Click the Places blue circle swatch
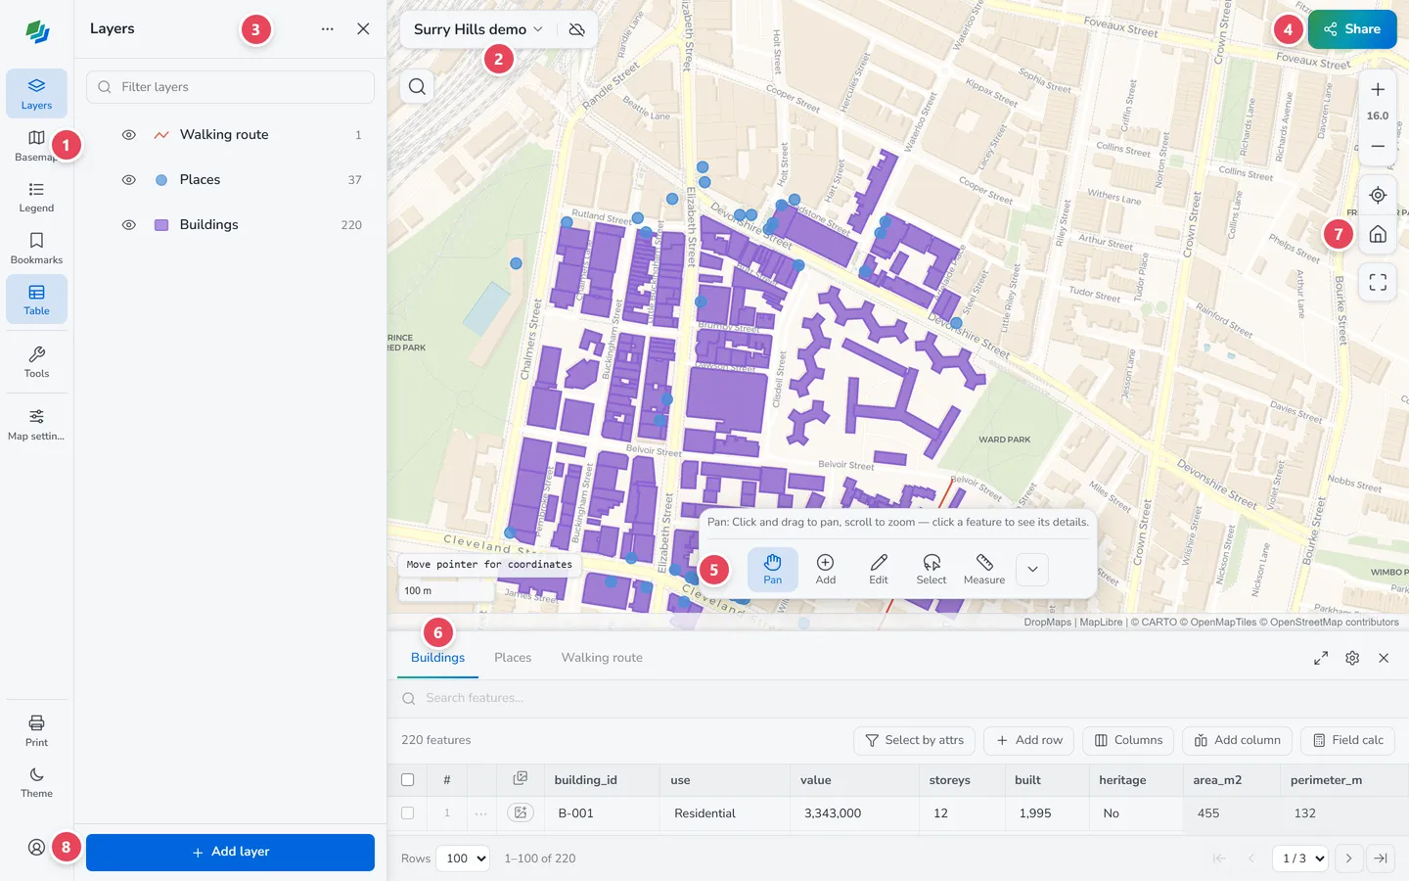This screenshot has height=881, width=1409. point(161,180)
